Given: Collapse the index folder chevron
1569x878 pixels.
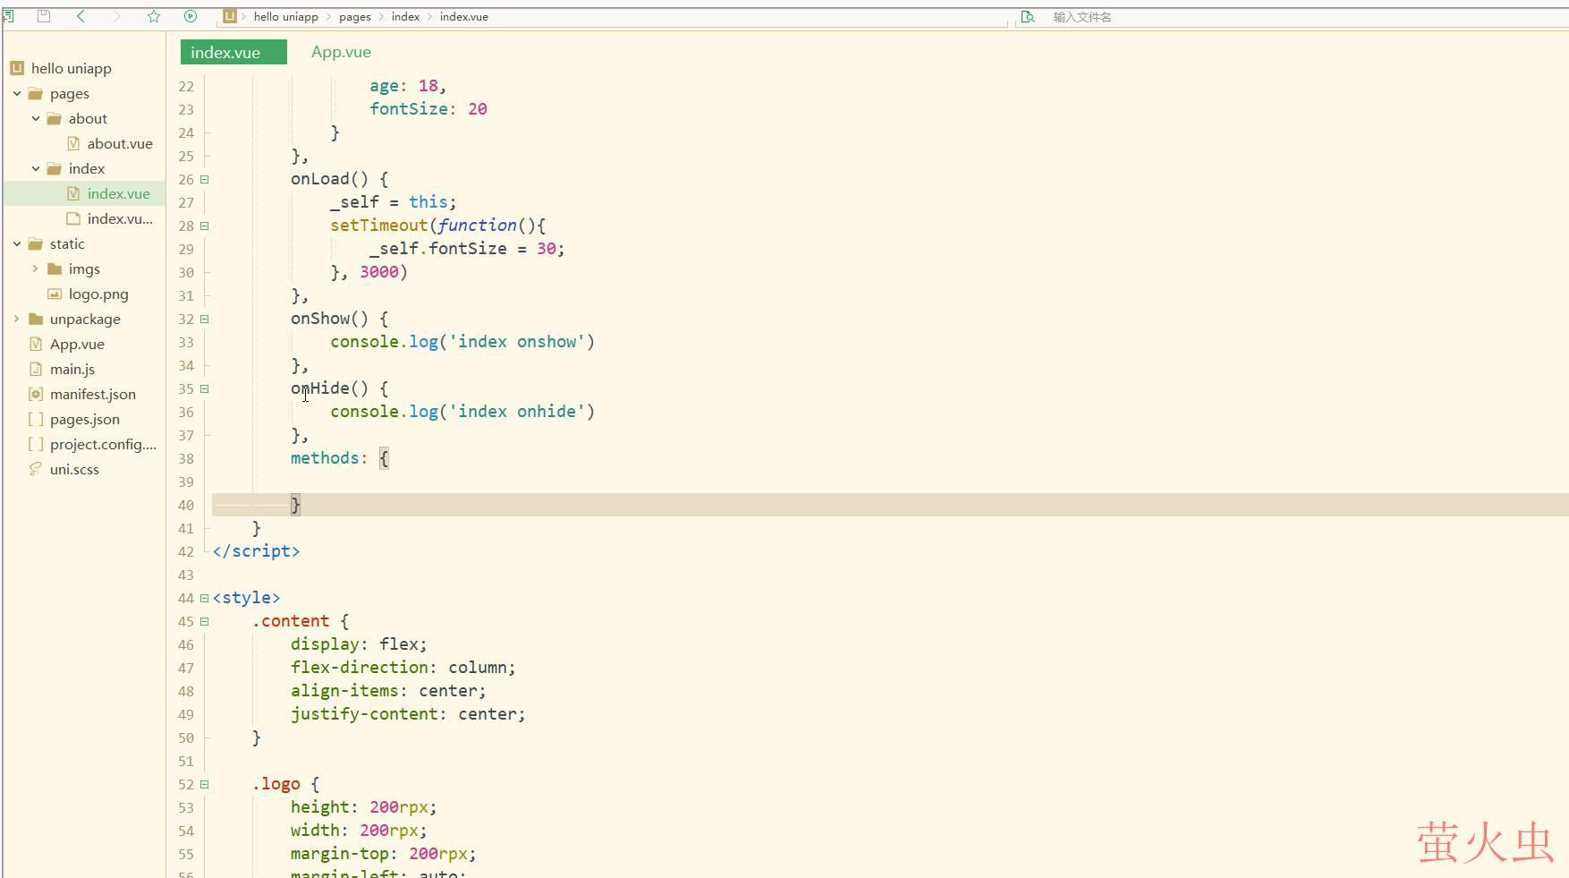Looking at the screenshot, I should pos(36,168).
